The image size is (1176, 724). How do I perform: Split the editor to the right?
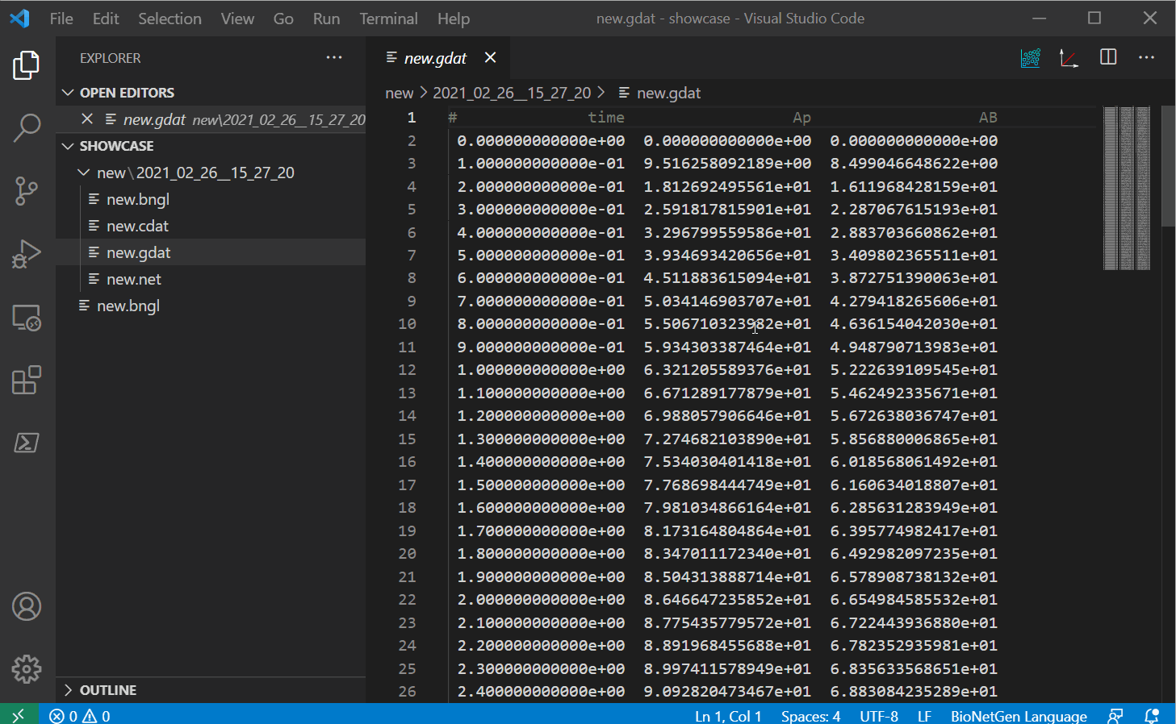pyautogui.click(x=1108, y=57)
